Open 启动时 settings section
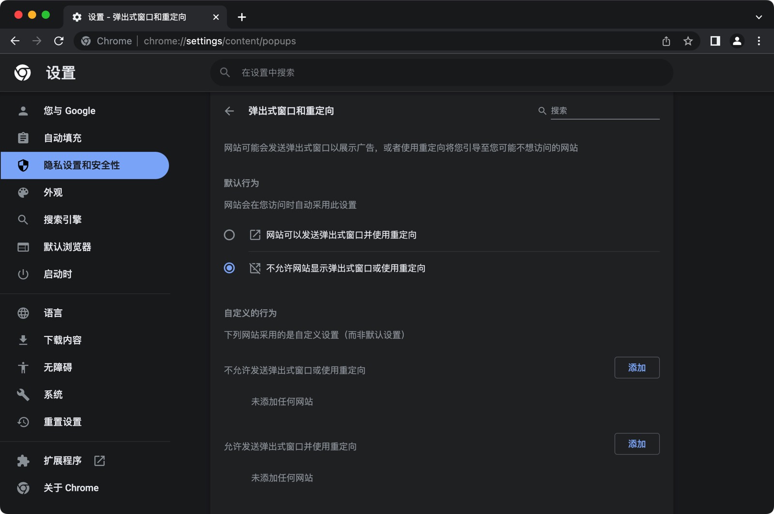The height and width of the screenshot is (514, 774). point(85,274)
